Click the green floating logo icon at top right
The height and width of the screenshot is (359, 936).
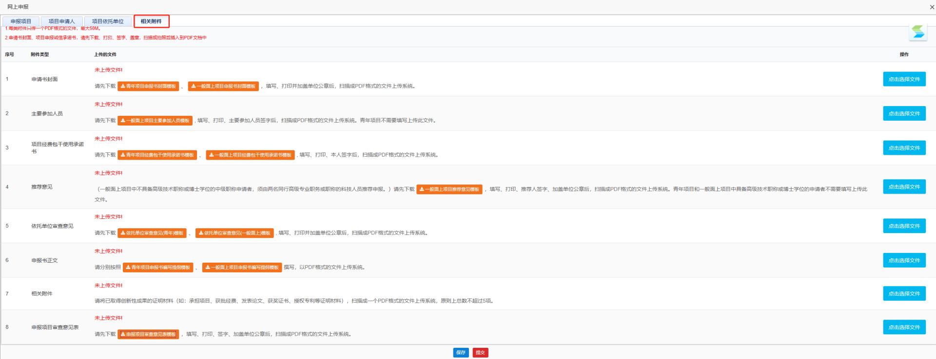(918, 33)
